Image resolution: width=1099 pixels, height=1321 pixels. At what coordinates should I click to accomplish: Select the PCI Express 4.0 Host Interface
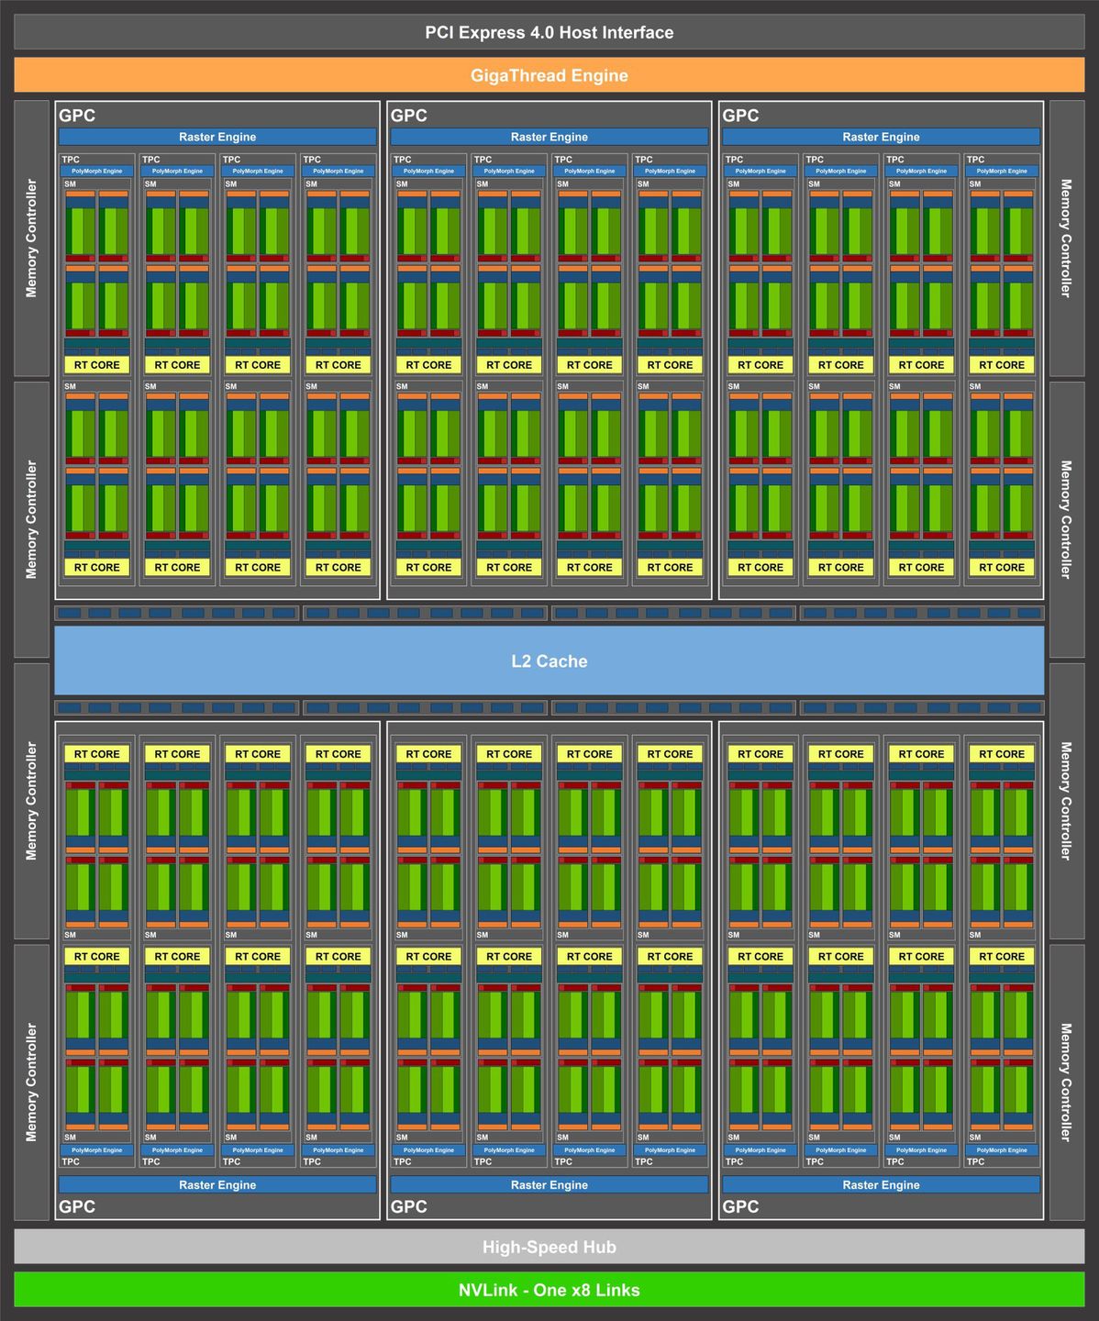549,32
